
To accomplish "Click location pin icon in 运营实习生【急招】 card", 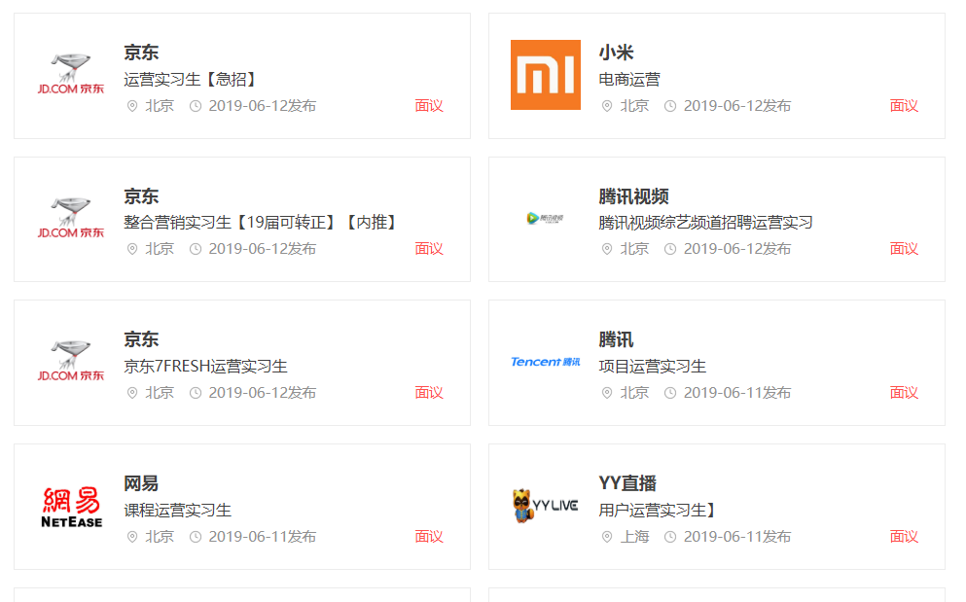I will coord(132,106).
